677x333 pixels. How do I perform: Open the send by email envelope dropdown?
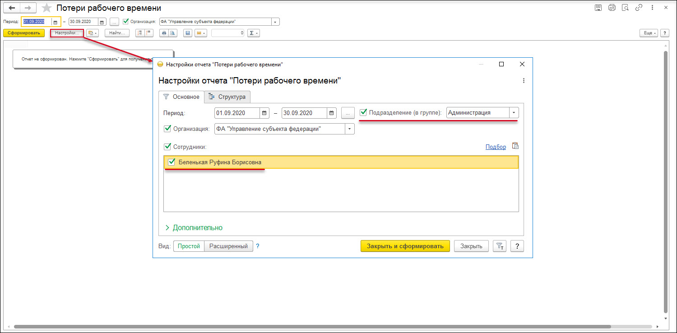[201, 33]
